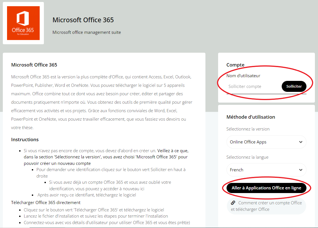This screenshot has width=318, height=228.
Task: Click the 'Si vous avez déjà un compte' bullet
Action: 110,185
